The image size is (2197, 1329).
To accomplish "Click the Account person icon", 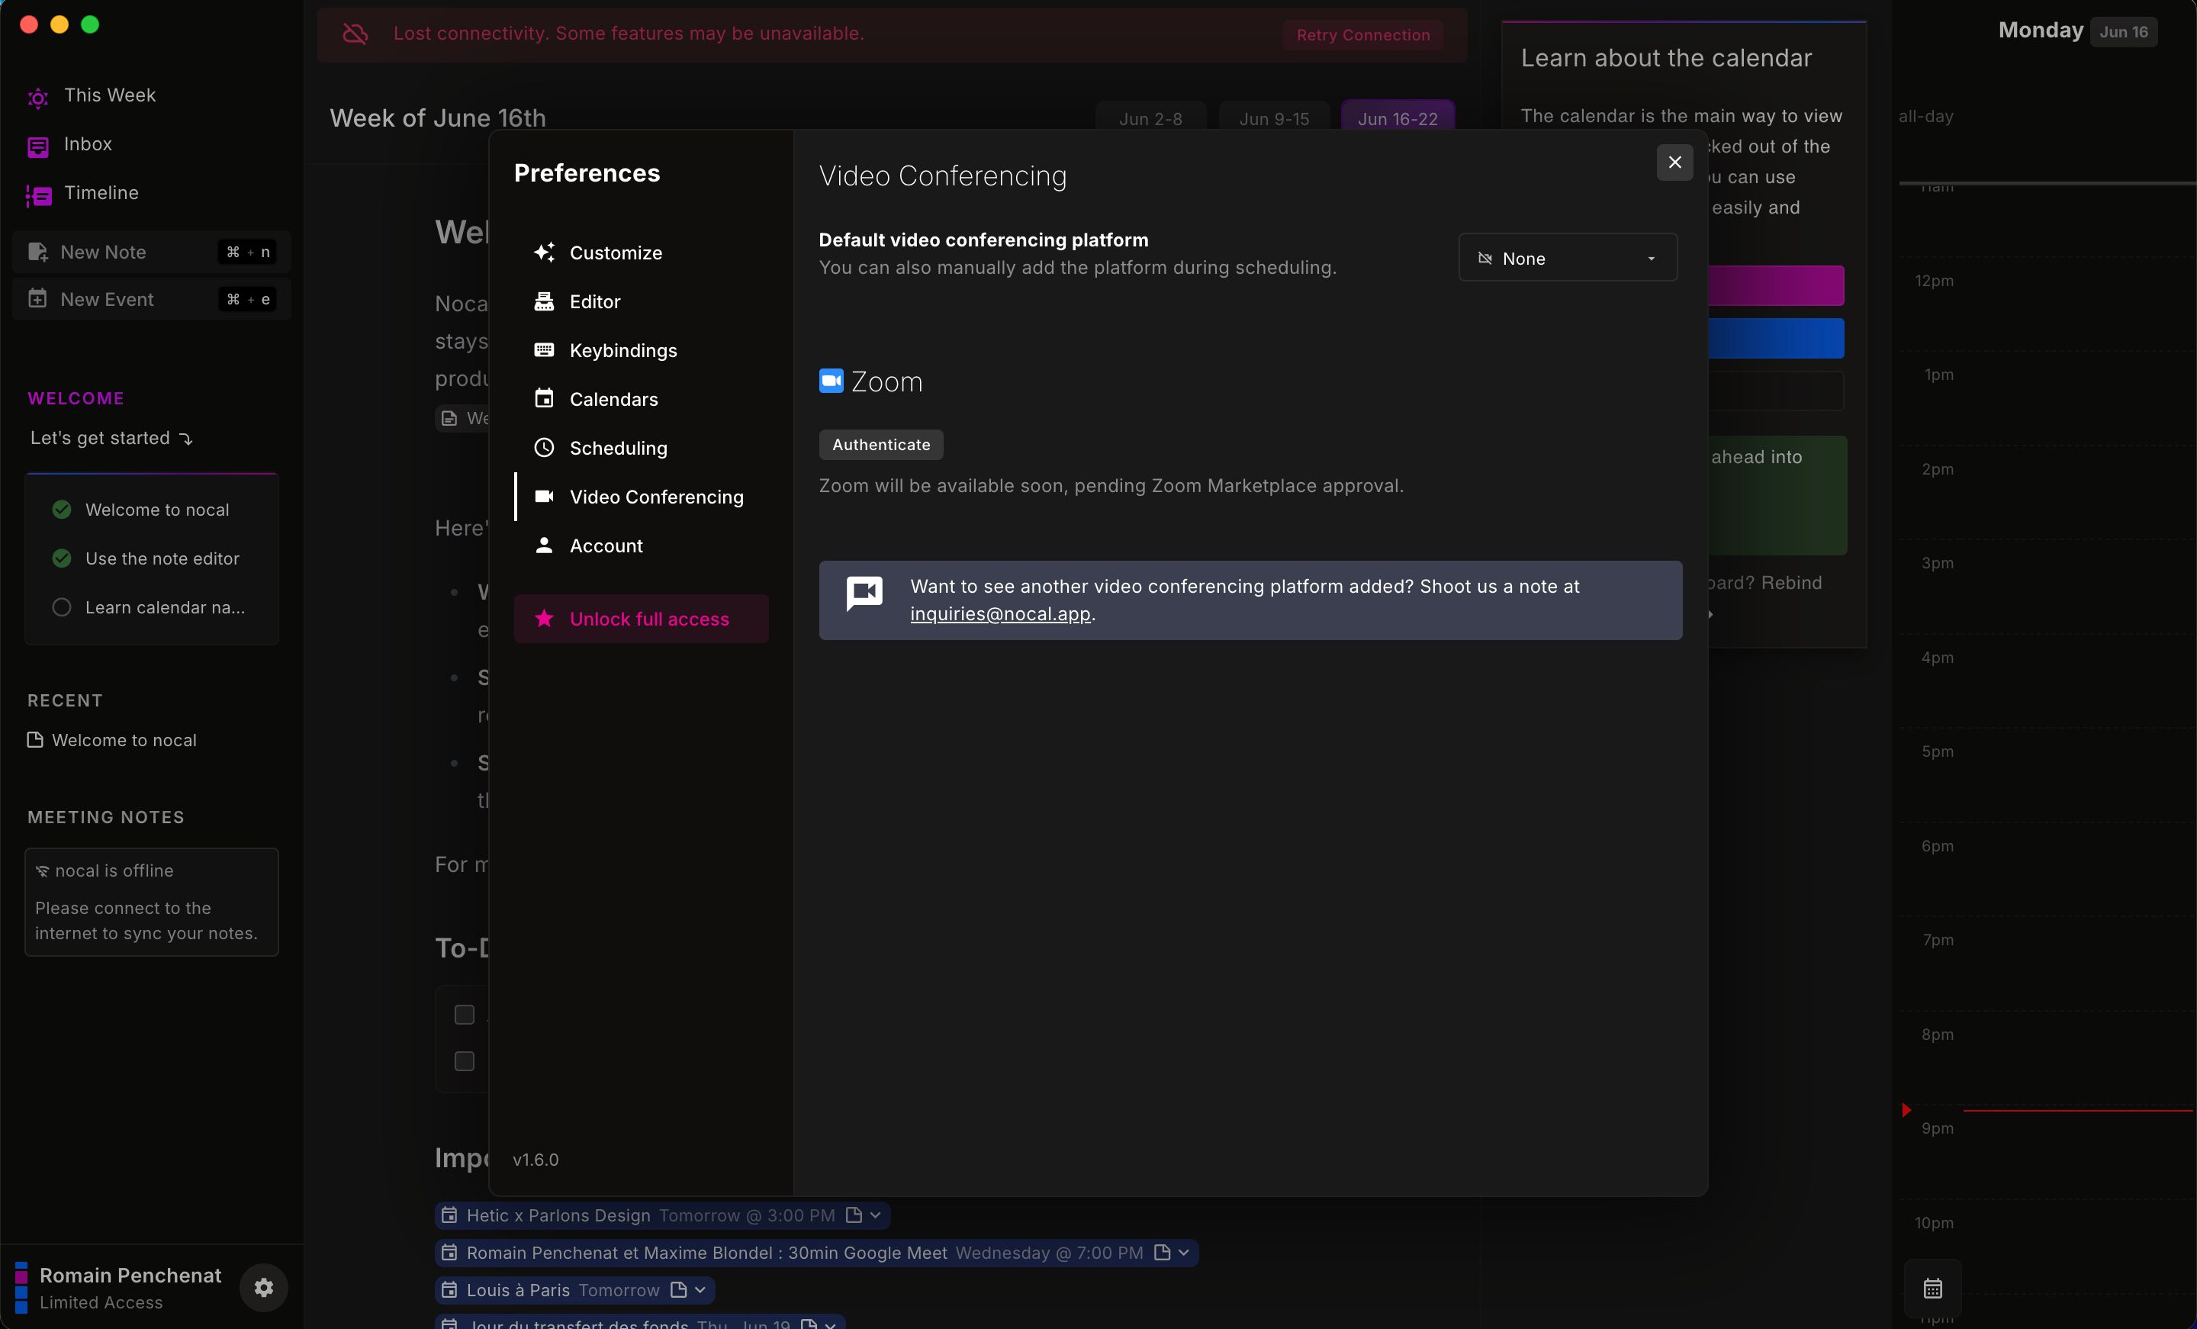I will [544, 545].
